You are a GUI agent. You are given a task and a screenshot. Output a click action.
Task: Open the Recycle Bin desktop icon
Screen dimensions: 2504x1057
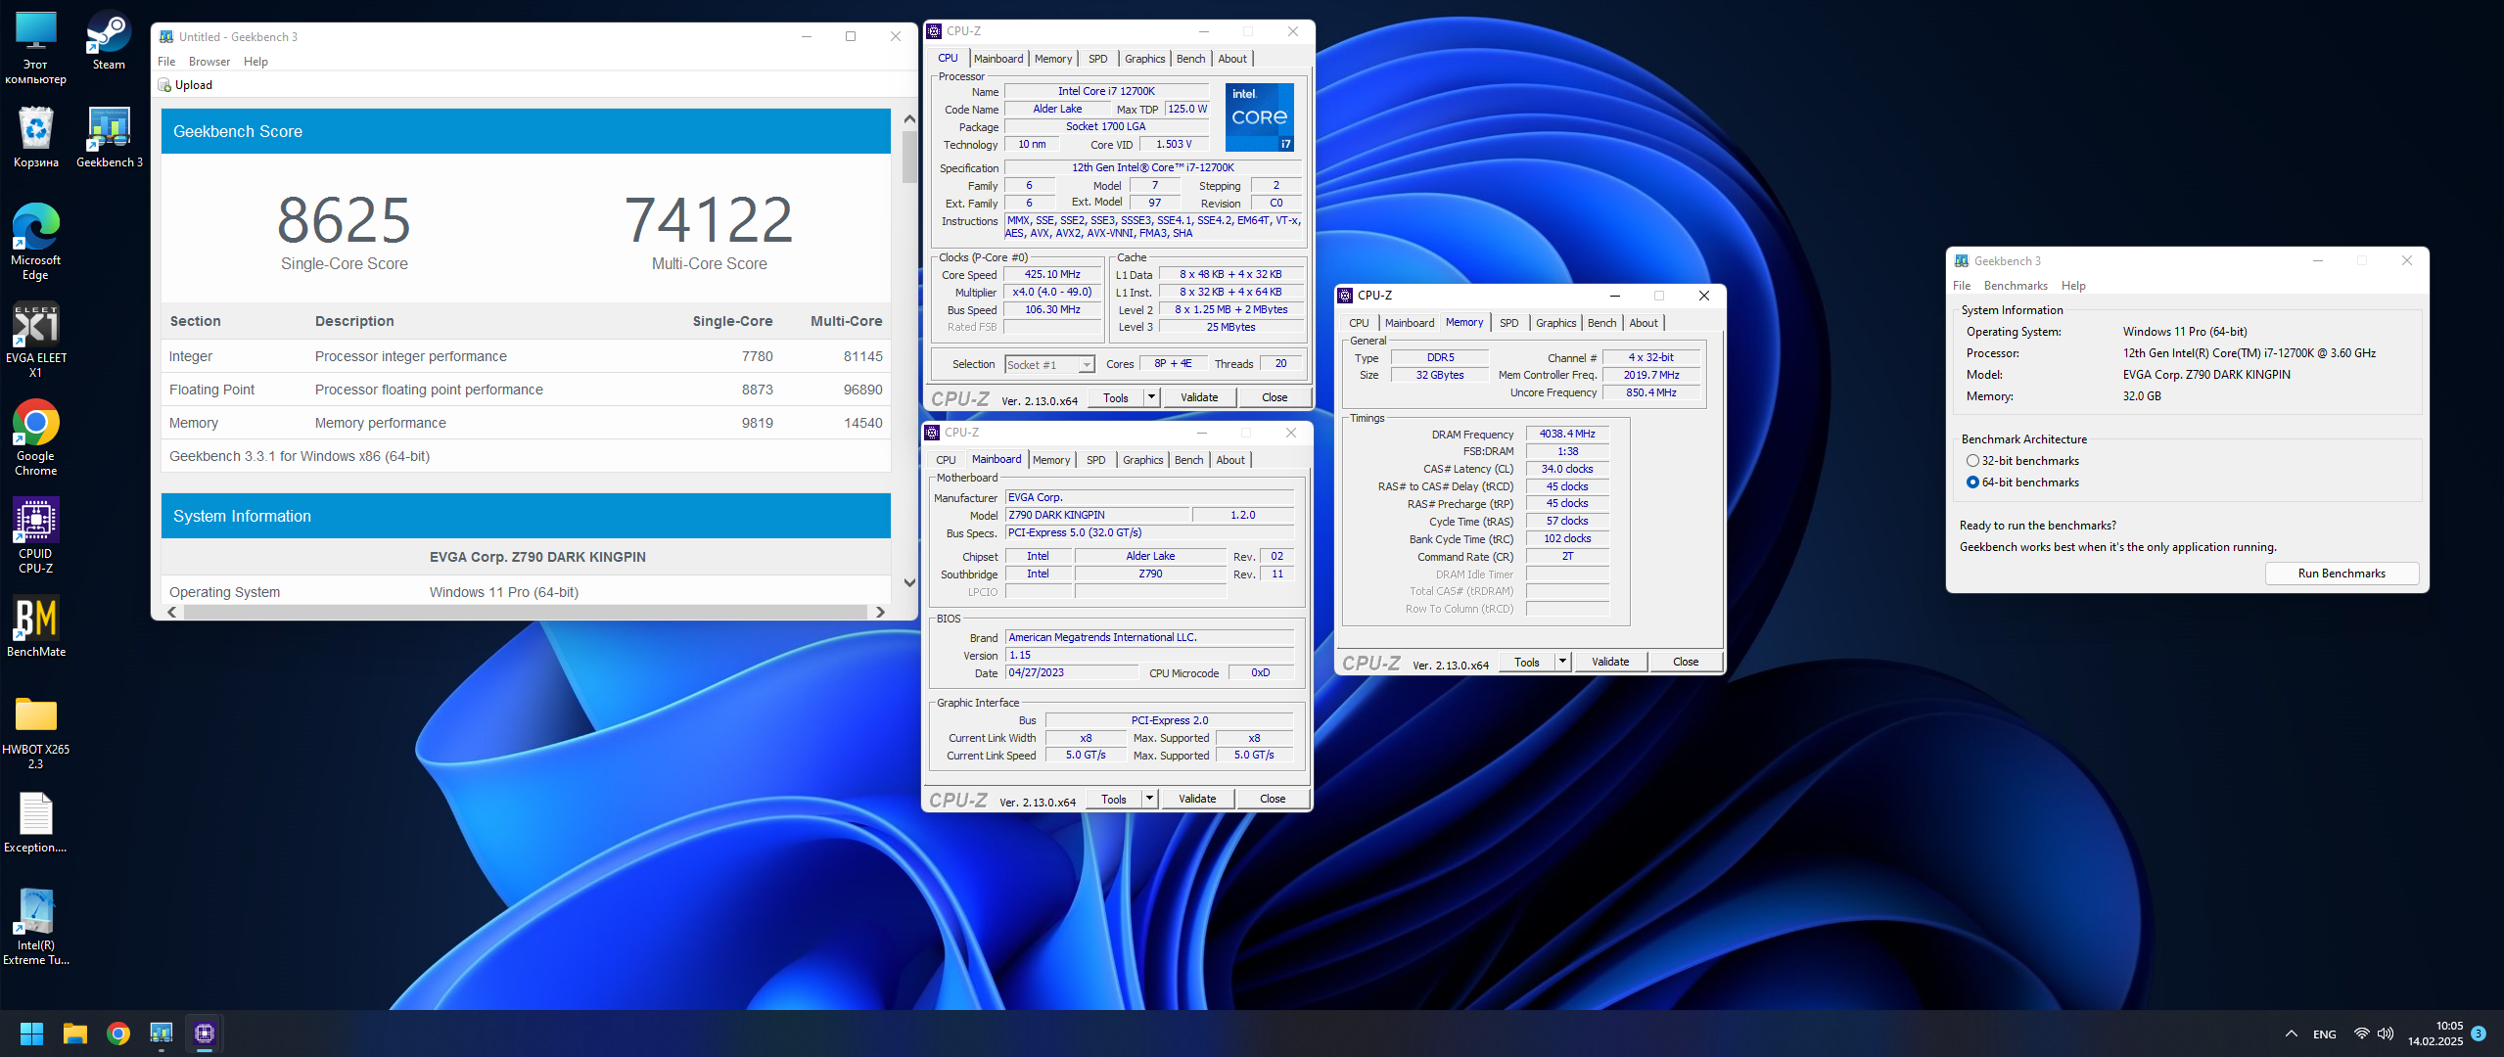tap(36, 137)
